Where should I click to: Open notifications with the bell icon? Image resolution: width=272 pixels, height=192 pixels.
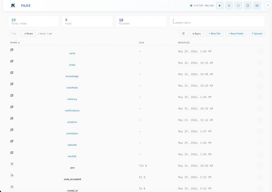pyautogui.click(x=248, y=5)
